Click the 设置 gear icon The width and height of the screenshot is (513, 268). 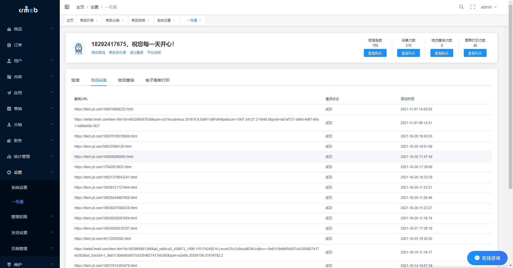click(x=9, y=172)
